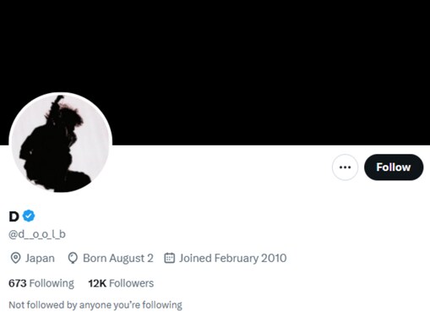Follow the account D
430x323 pixels.
[394, 167]
